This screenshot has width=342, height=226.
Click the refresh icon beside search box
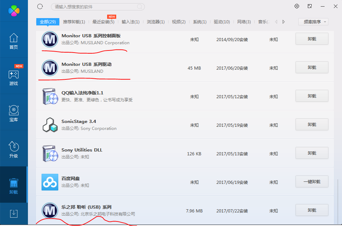(40, 7)
